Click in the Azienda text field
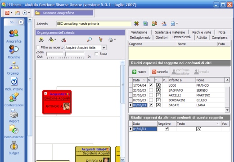The height and width of the screenshot is (162, 234). click(94, 24)
